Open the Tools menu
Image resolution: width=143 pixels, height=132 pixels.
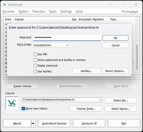click(53, 12)
